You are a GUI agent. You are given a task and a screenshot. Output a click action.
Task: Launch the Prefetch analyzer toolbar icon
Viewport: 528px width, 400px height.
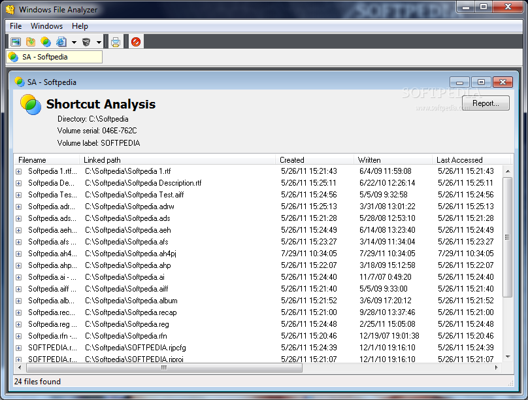(x=31, y=42)
